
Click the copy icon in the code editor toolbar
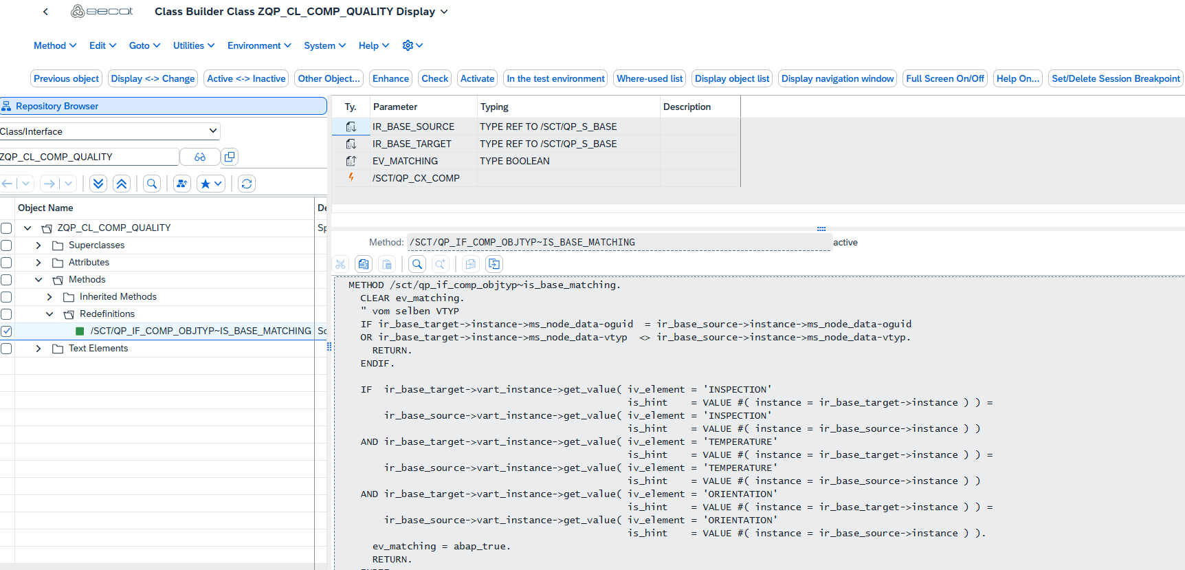[x=364, y=264]
